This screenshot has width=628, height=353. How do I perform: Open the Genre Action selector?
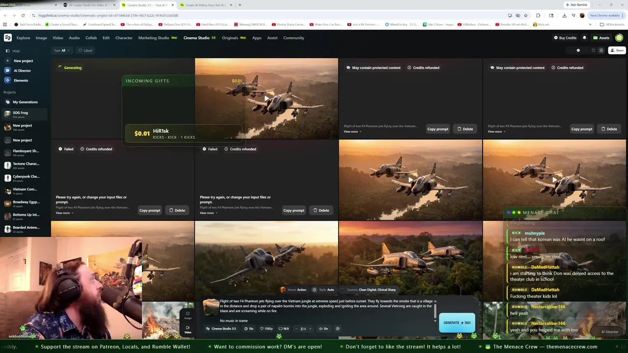(293, 290)
